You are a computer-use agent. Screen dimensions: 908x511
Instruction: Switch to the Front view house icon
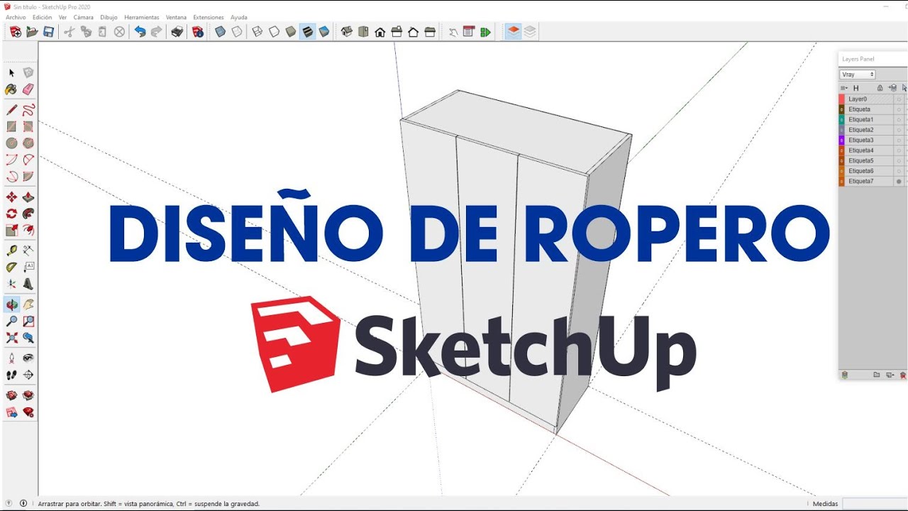pyautogui.click(x=380, y=31)
